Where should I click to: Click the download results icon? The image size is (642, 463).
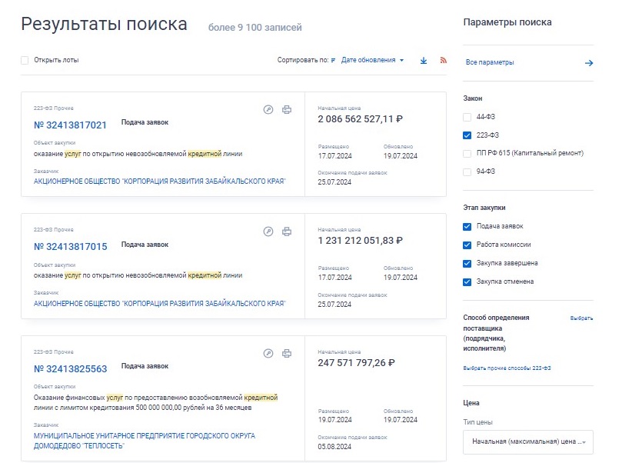423,59
